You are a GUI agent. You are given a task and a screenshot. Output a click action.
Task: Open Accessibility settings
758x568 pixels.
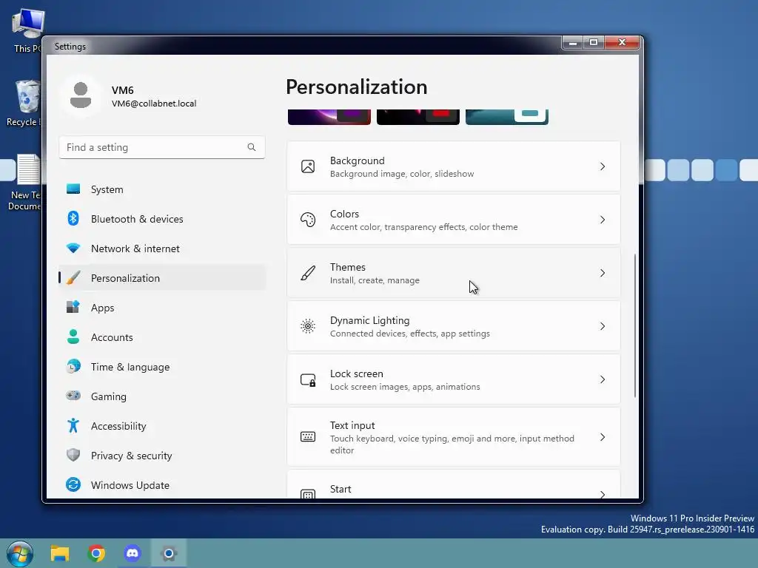[162, 425]
